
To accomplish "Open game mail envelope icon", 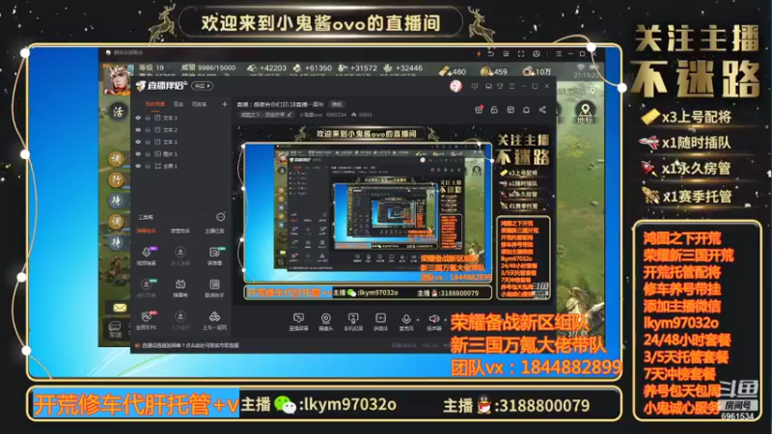I will click(x=120, y=308).
